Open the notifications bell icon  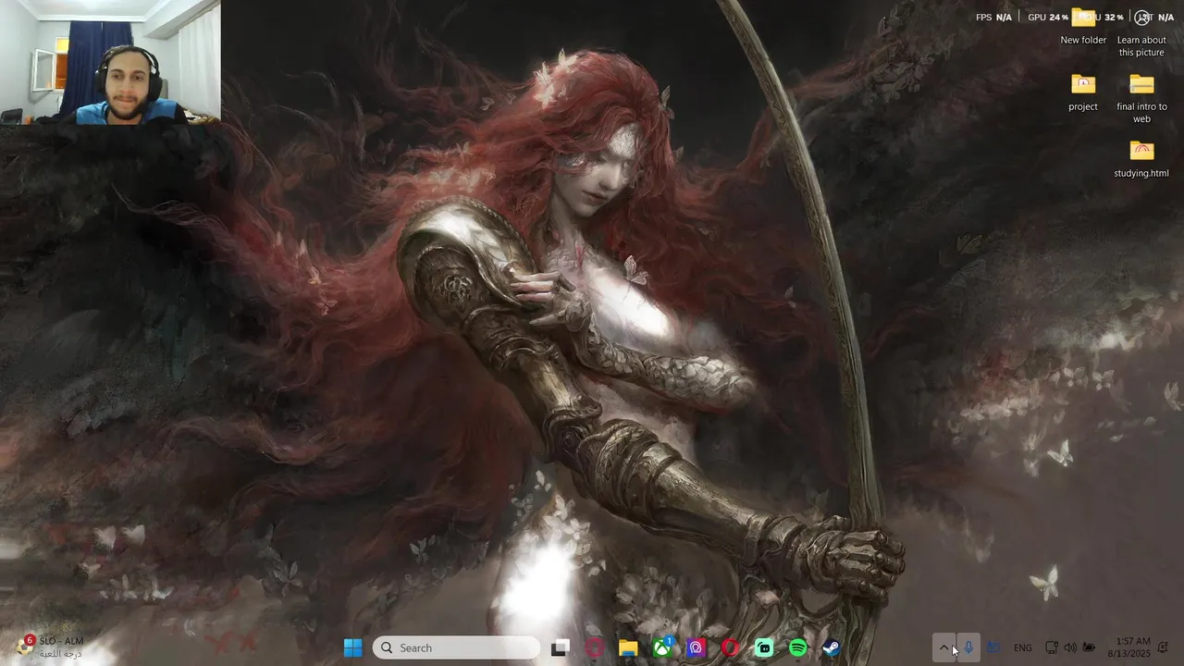click(1164, 647)
